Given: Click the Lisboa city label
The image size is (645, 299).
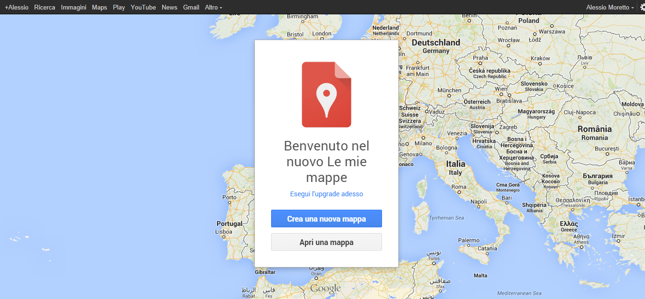Looking at the screenshot, I should 223,232.
